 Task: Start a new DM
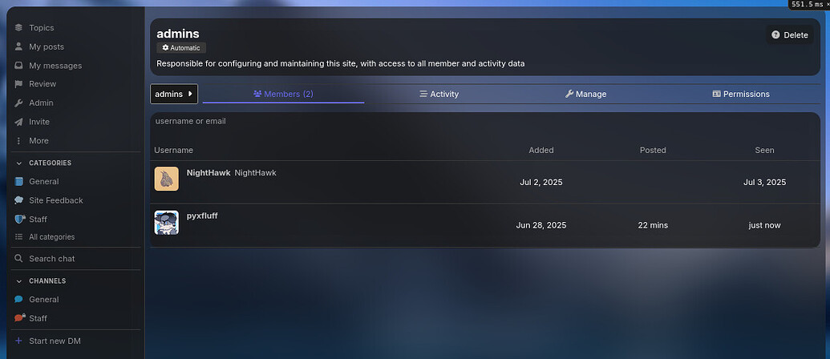(55, 341)
